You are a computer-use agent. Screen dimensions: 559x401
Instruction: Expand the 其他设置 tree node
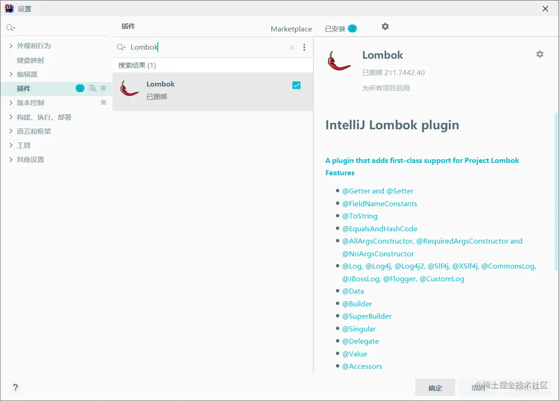click(11, 159)
